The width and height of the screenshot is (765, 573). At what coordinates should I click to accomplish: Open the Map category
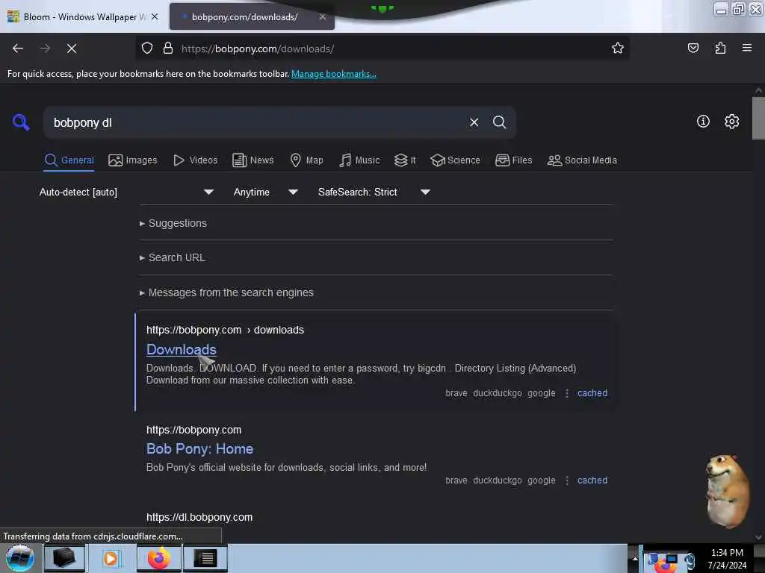[x=306, y=160]
